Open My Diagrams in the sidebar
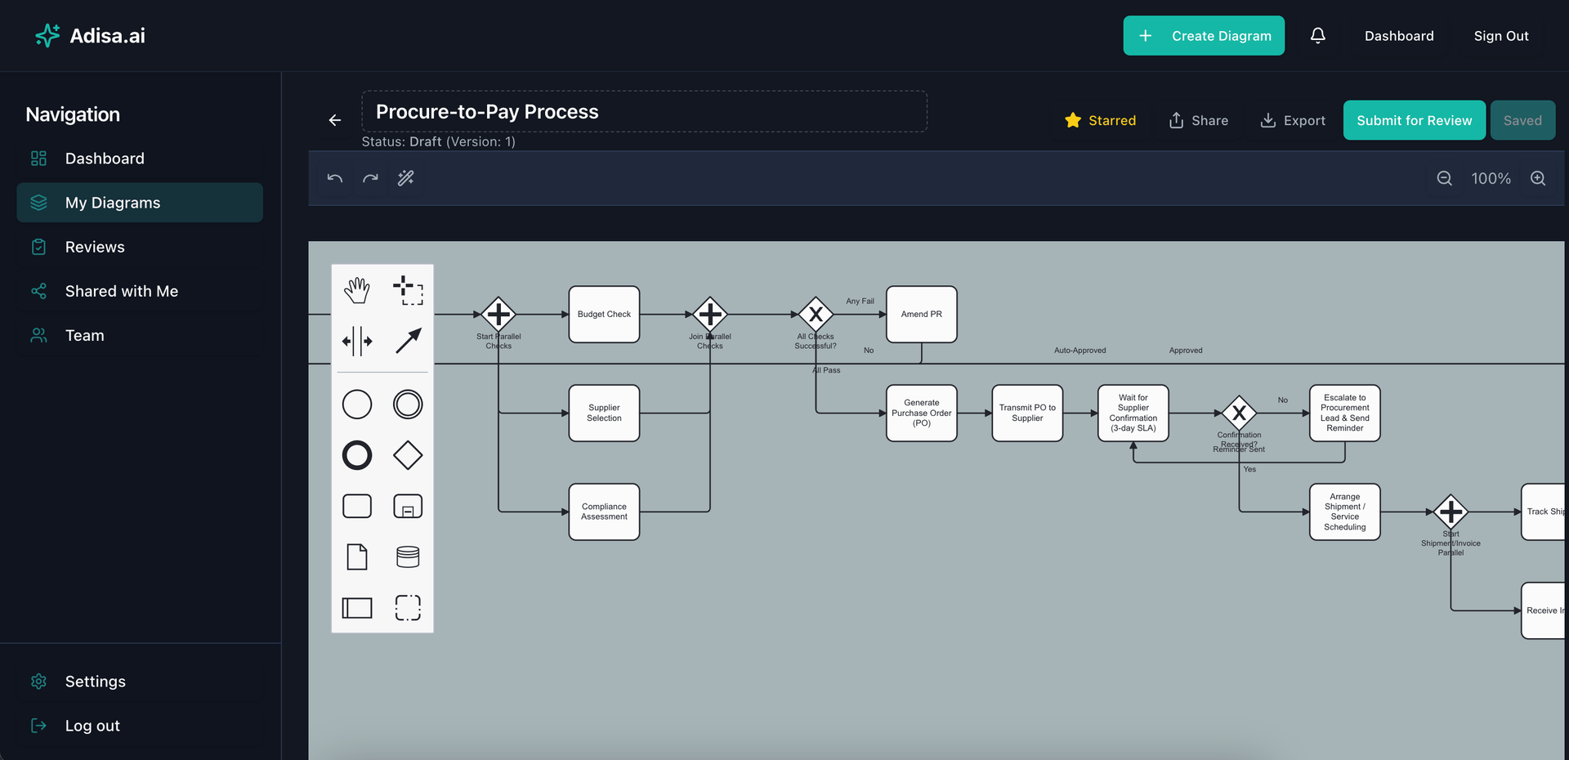 coord(113,202)
